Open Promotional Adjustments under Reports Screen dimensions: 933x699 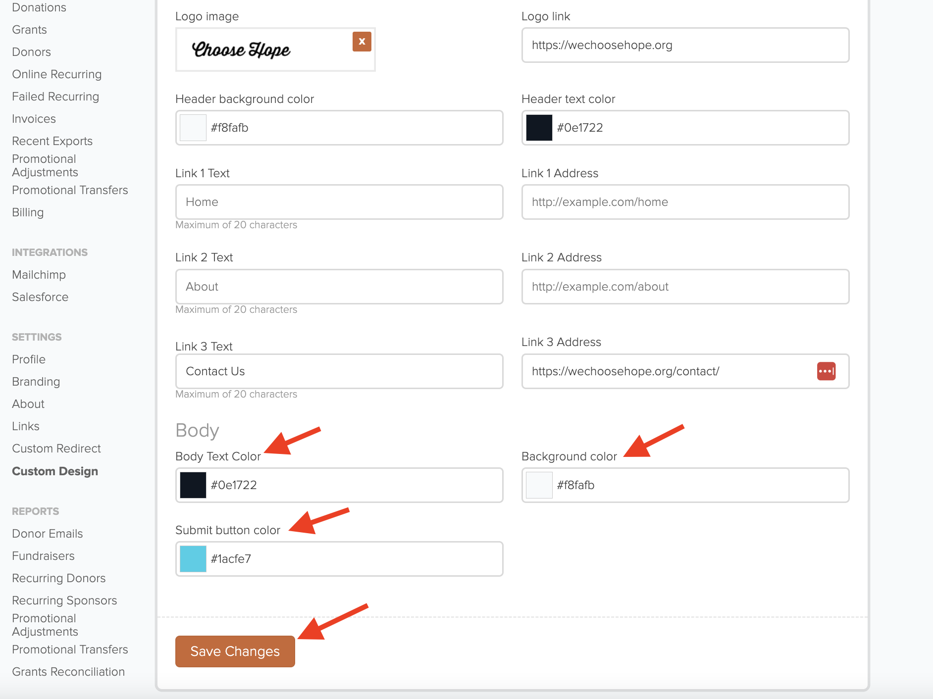coord(45,625)
